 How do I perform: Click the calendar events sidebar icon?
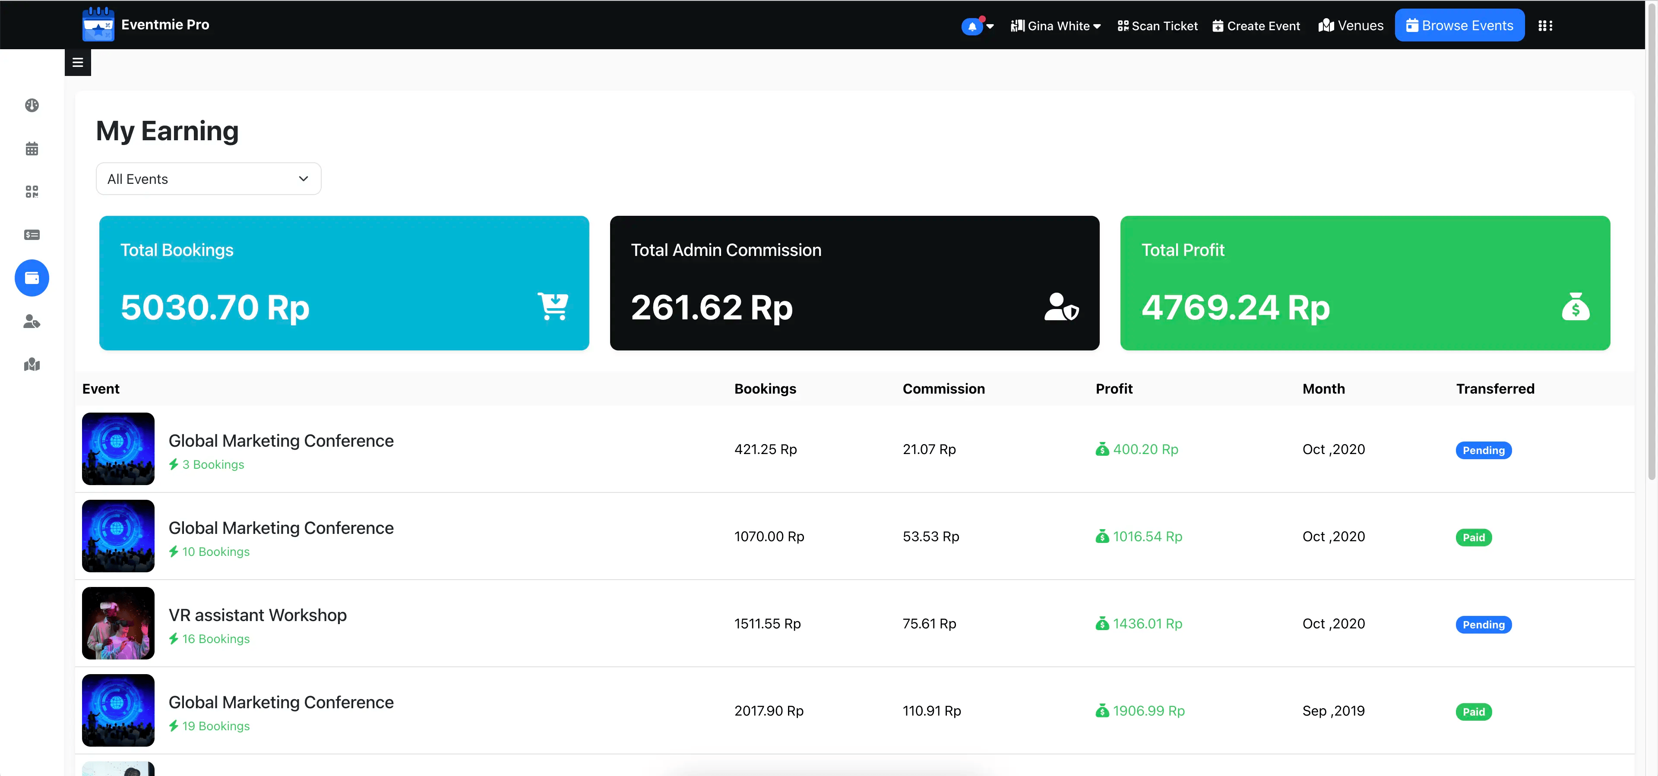point(32,148)
